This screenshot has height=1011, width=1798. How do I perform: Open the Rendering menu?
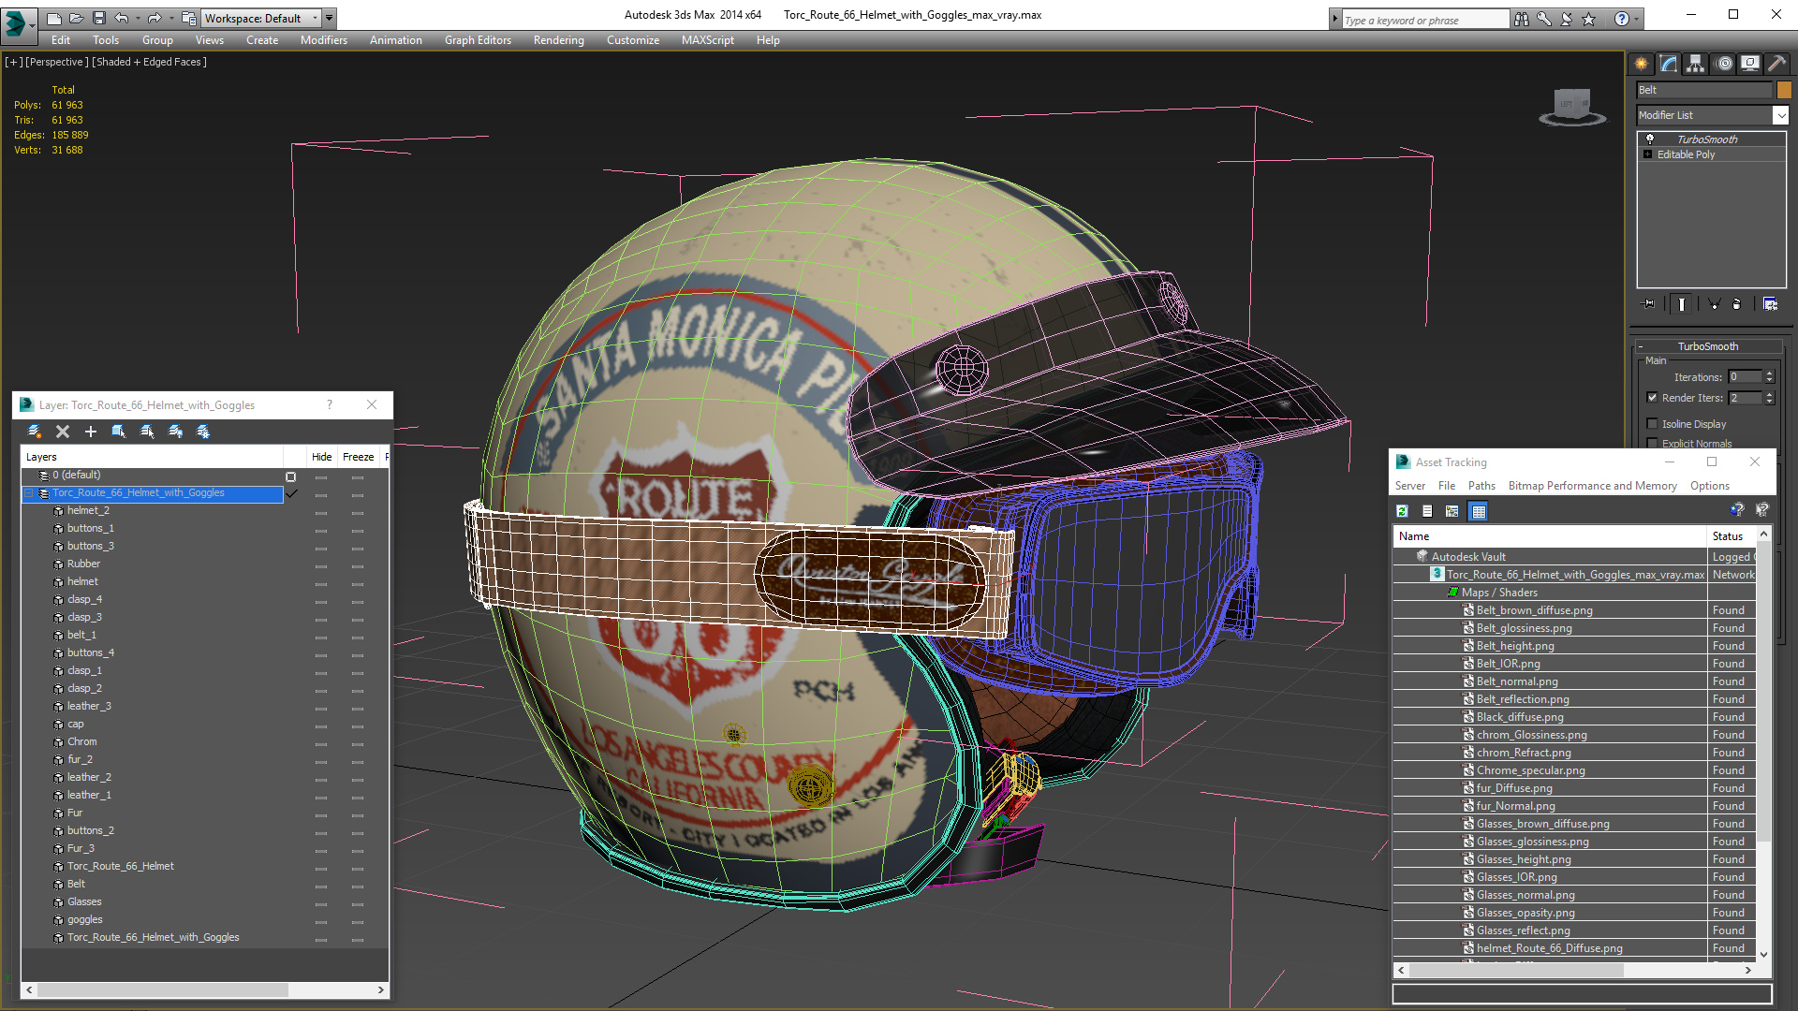(x=558, y=40)
